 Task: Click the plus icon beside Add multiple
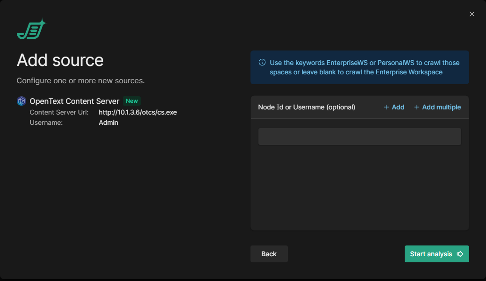coord(417,108)
